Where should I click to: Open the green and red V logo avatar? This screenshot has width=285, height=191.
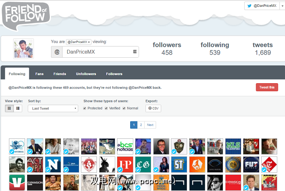pos(17,183)
